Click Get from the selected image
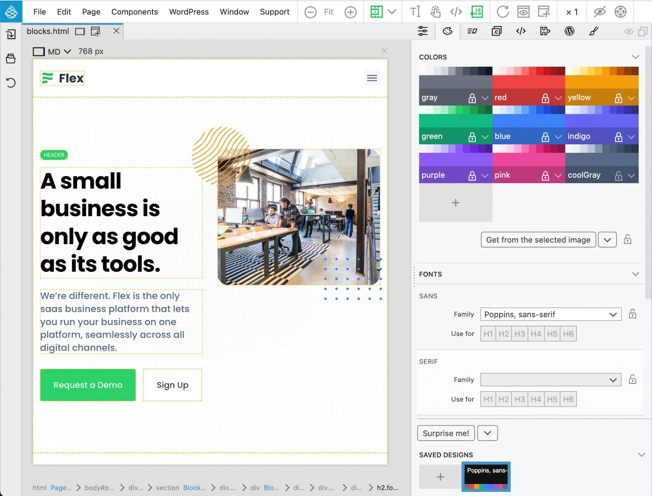This screenshot has height=496, width=652. coord(538,240)
